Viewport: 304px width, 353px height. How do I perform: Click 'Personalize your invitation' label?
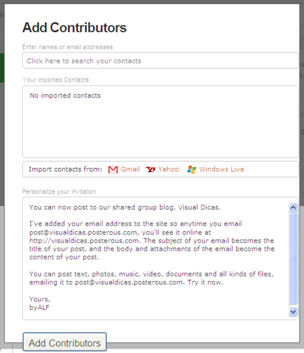coord(59,192)
